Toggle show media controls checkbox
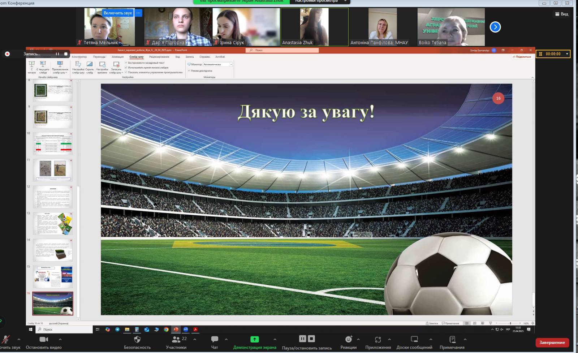Screen dimensions: 578x353 pyautogui.click(x=126, y=72)
